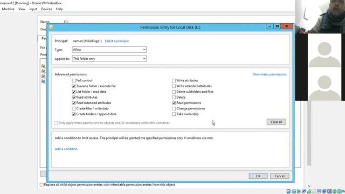Click the USB devices indicator in VirtualBox status bar
Screen dimensions: 345x194
tap(309, 191)
